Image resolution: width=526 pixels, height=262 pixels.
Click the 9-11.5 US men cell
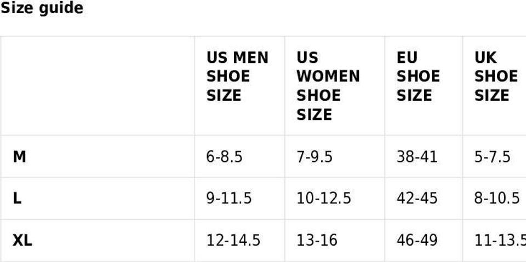(229, 198)
